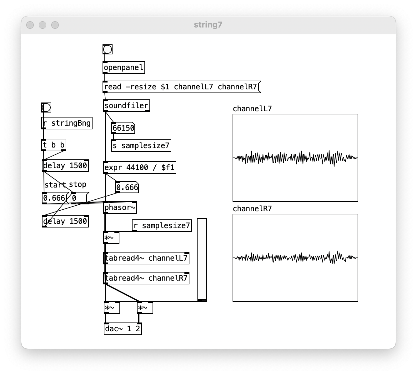Click the bang above the openpanel object
The image size is (417, 375).
tap(107, 49)
